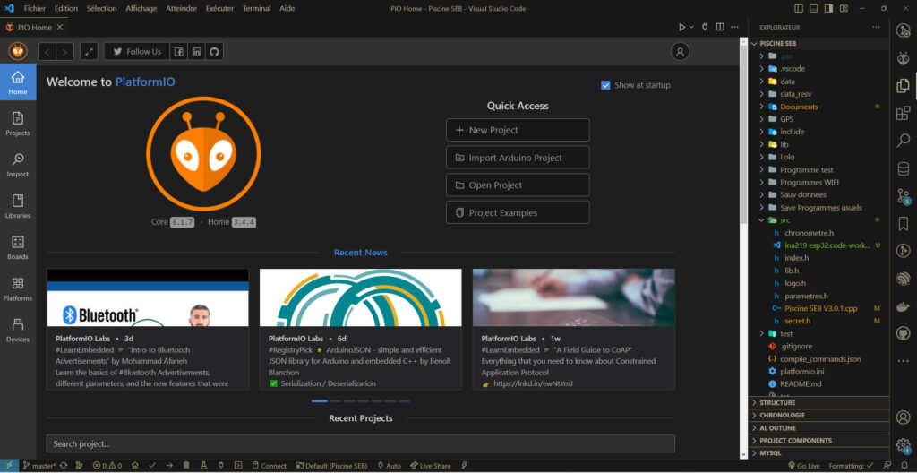The height and width of the screenshot is (473, 917).
Task: Click the Go Live status bar button
Action: (x=803, y=466)
